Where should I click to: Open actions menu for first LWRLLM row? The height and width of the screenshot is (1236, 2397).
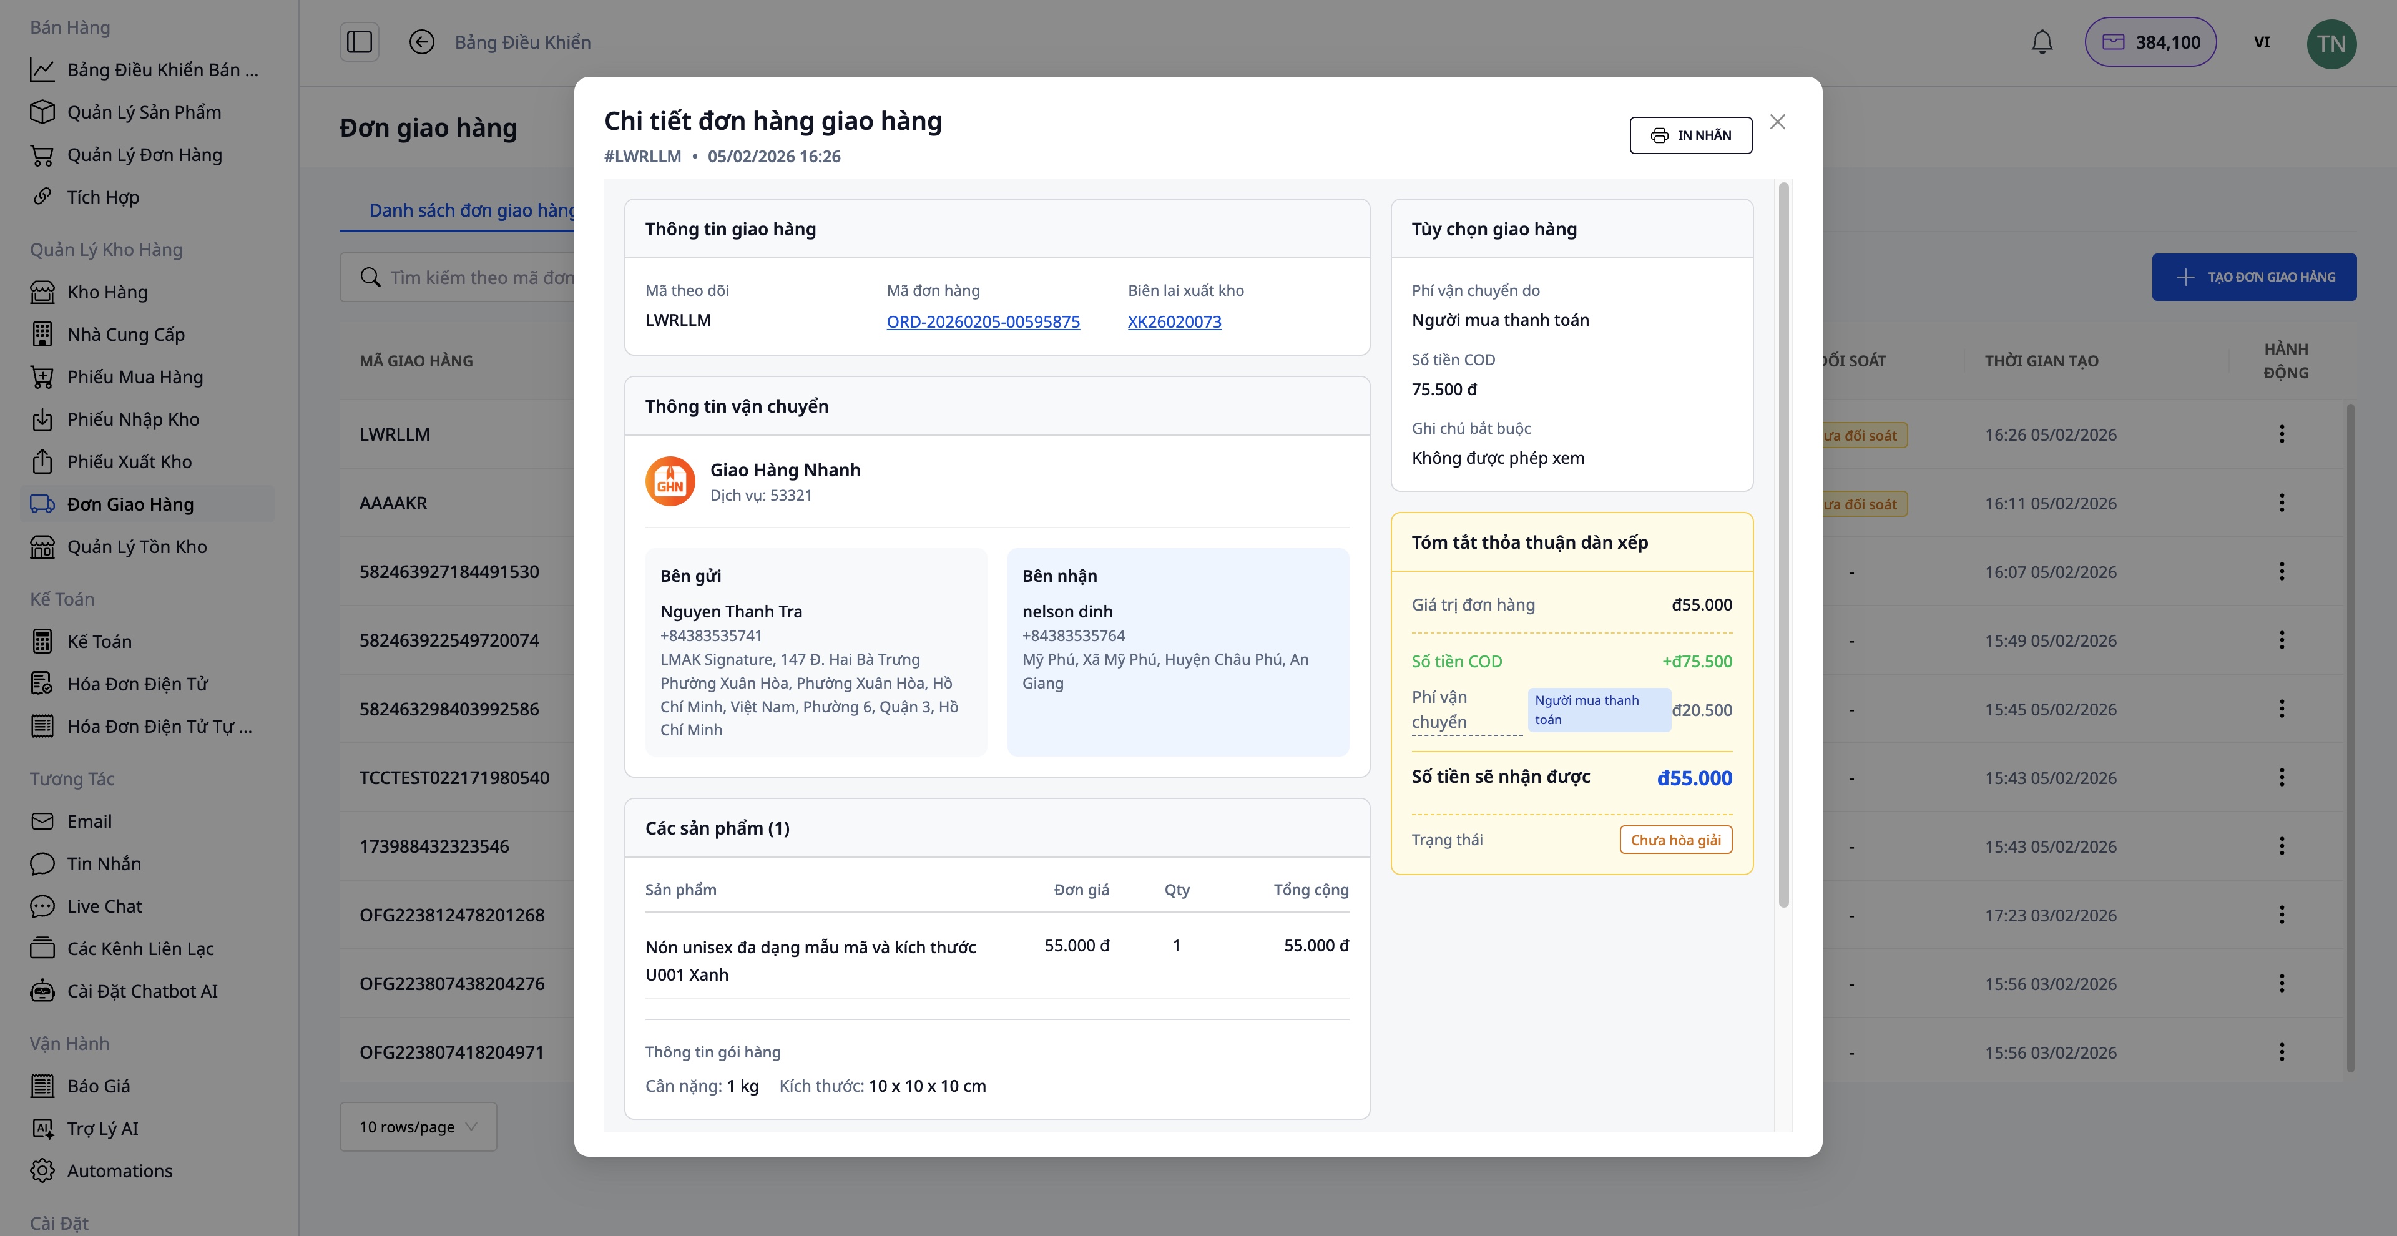2281,434
